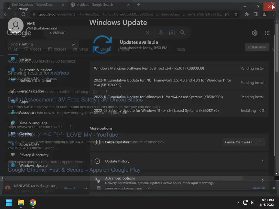Click the magnifier search icon in Google box
The height and width of the screenshot is (209, 279).
tap(183, 33)
